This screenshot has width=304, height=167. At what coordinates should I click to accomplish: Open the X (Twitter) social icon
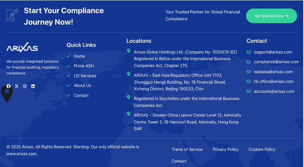[x=17, y=86]
